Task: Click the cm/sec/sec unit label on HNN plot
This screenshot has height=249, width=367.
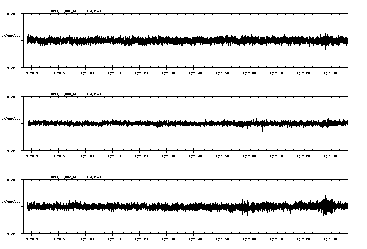Action: pyautogui.click(x=11, y=119)
